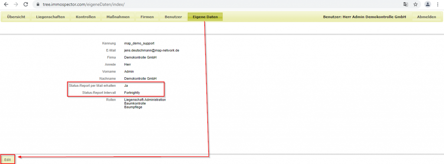
Task: Switch to the Übersicht tab
Action: [16, 17]
